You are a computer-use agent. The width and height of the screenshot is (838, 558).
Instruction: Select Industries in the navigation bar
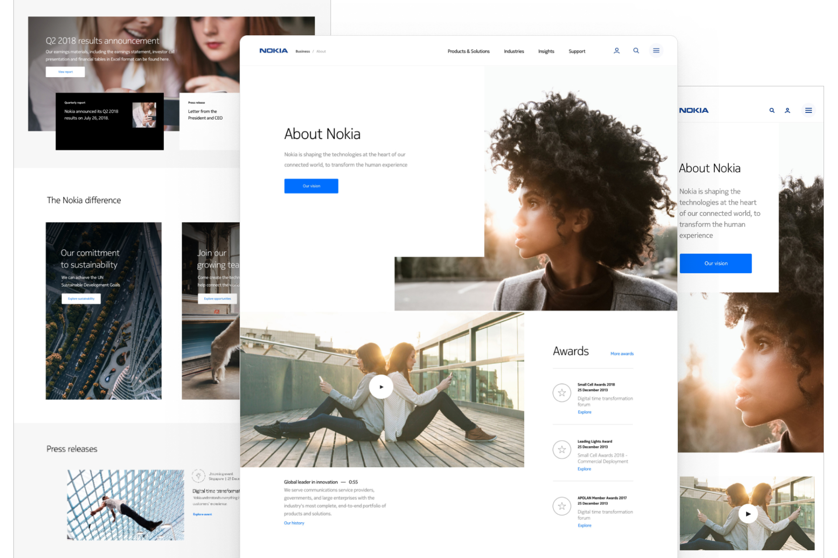[514, 51]
